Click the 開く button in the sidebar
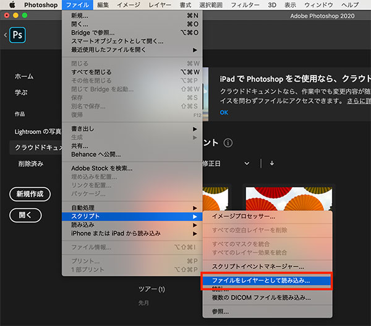371x326 pixels. 25,215
